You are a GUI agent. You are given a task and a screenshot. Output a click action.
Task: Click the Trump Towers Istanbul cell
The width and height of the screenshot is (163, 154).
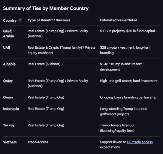click(x=117, y=128)
